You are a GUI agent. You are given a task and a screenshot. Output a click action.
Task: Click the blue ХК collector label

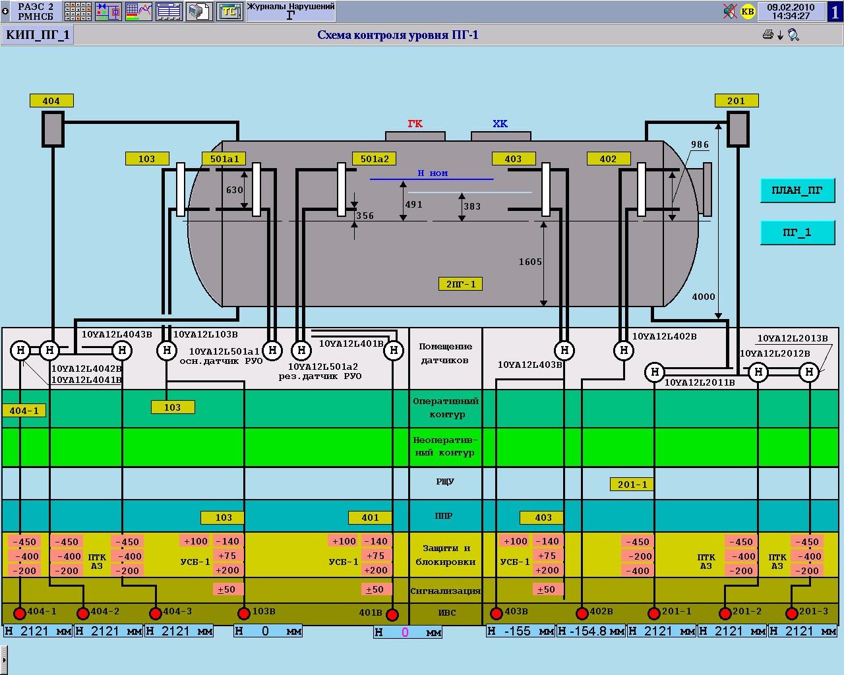(500, 124)
